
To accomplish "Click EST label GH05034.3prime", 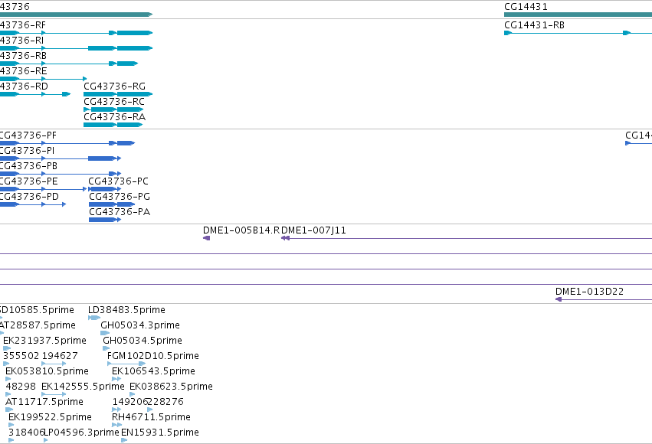I will pos(140,325).
